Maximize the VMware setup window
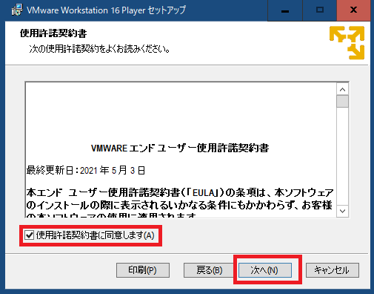 click(x=320, y=10)
